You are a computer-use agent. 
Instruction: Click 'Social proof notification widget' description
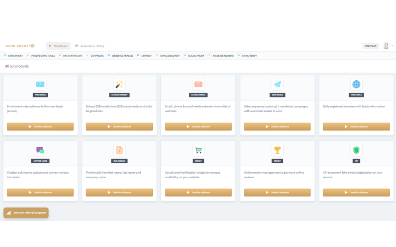(193, 175)
